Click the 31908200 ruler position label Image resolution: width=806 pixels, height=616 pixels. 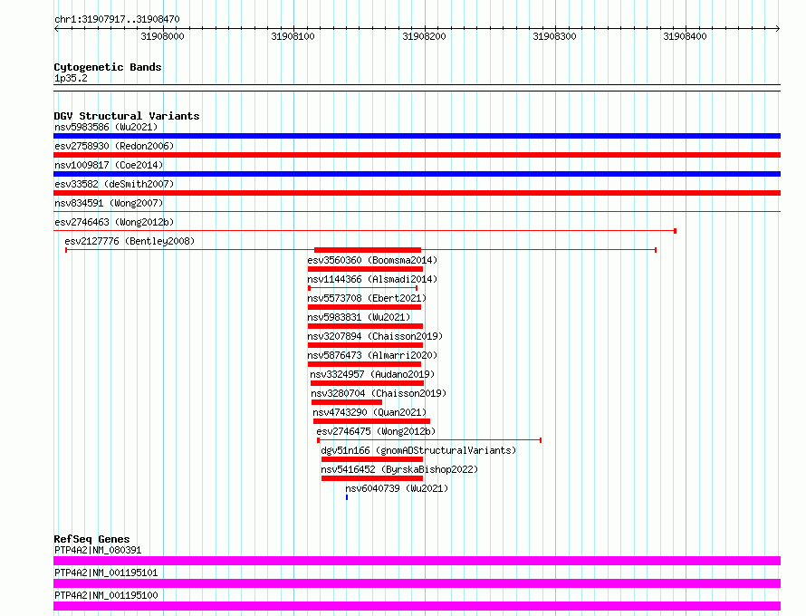pyautogui.click(x=424, y=36)
